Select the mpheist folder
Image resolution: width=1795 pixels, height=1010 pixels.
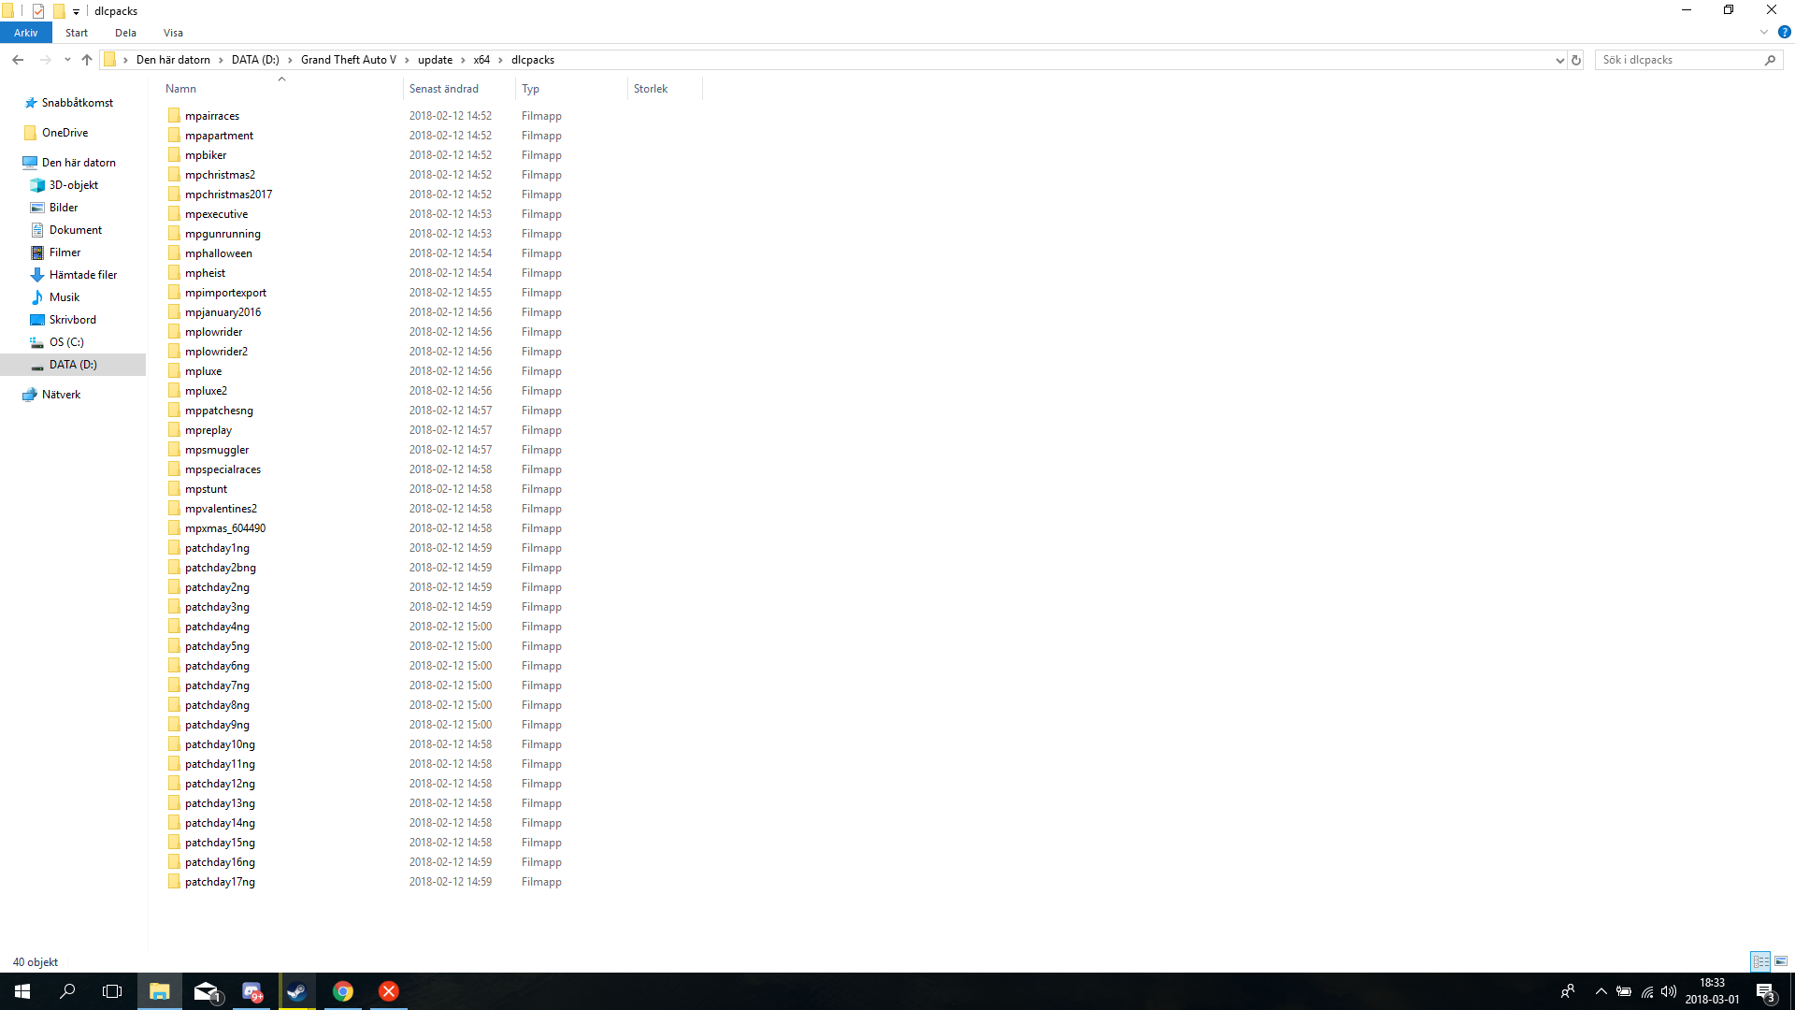click(205, 273)
